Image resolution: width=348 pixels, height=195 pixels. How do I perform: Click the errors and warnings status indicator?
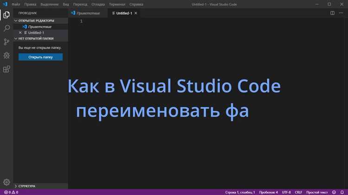(x=11, y=192)
